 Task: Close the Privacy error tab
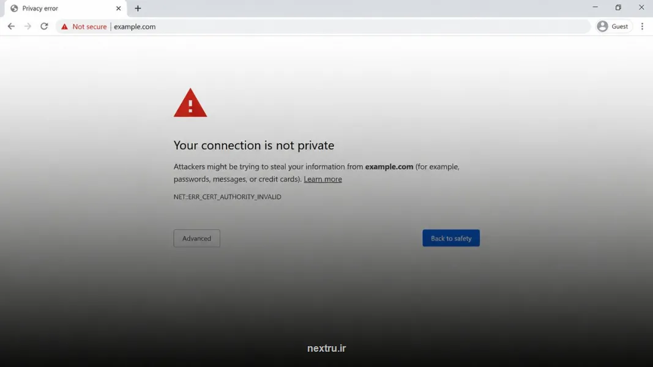click(x=118, y=9)
